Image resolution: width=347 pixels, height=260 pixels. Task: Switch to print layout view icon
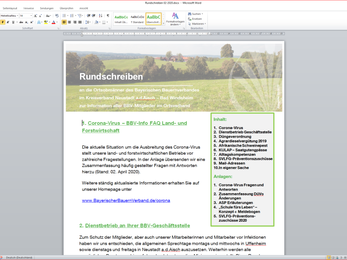[x=329, y=258]
